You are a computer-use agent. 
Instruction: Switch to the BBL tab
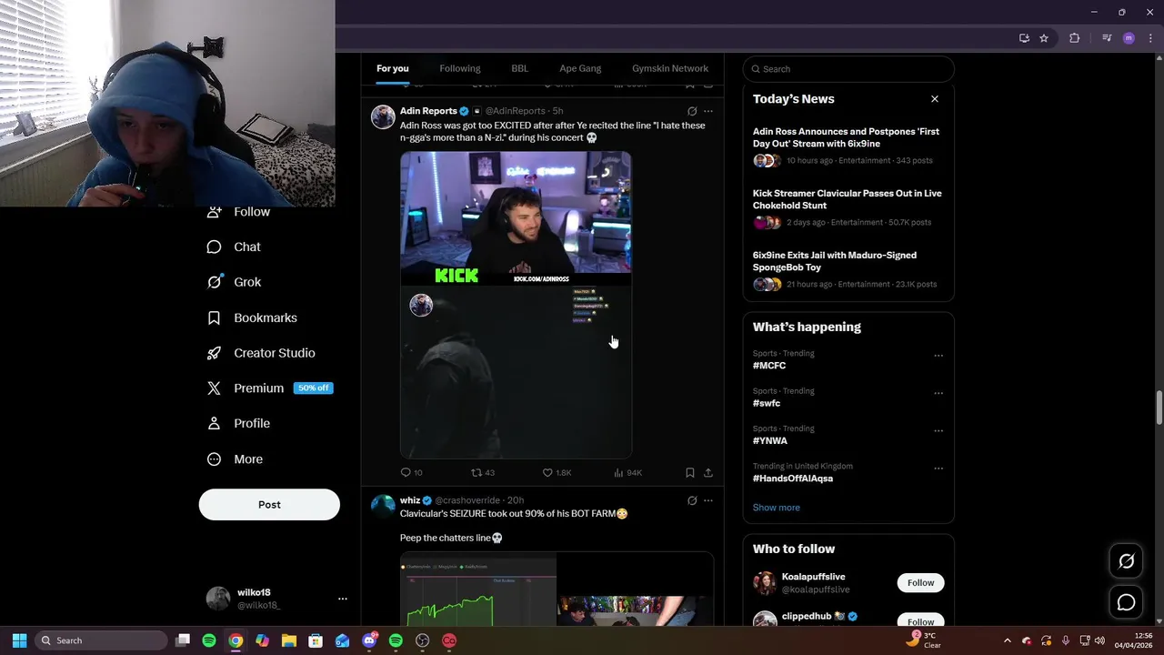coord(519,68)
